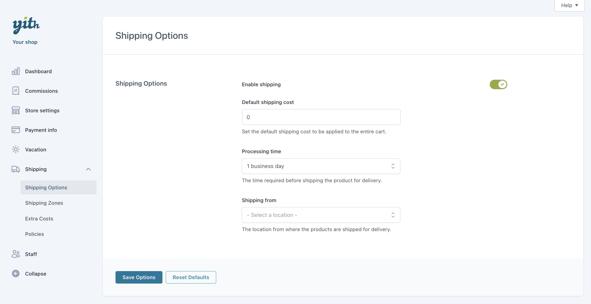Open the Help dropdown
Screen dimensions: 591x304
(x=569, y=5)
